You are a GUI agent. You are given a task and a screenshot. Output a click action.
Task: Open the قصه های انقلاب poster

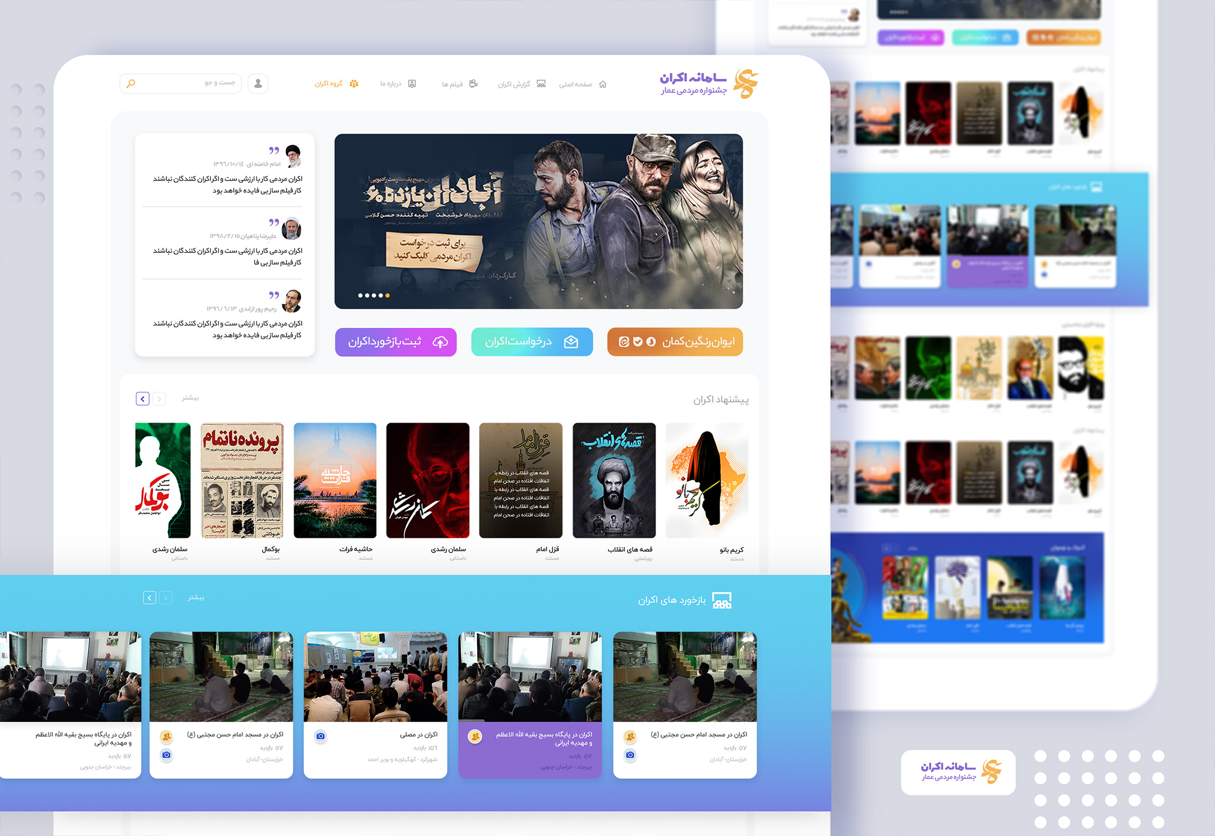pos(614,480)
